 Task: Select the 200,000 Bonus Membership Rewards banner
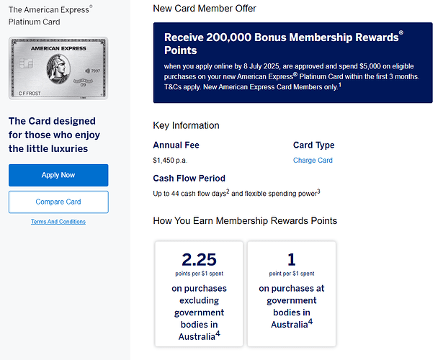292,63
